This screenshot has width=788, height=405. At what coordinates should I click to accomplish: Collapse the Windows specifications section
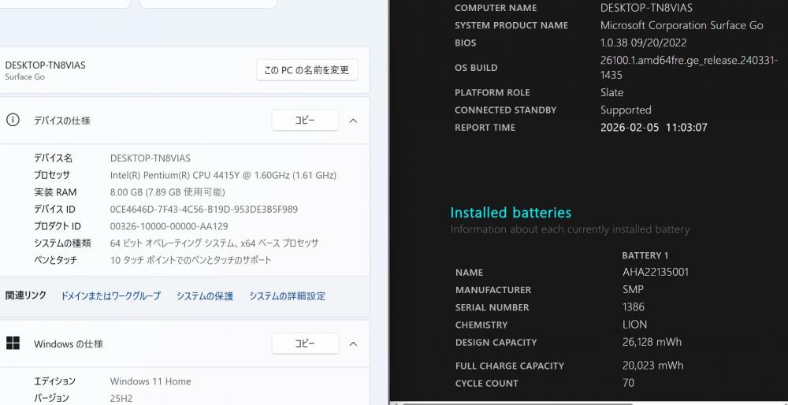coord(353,344)
